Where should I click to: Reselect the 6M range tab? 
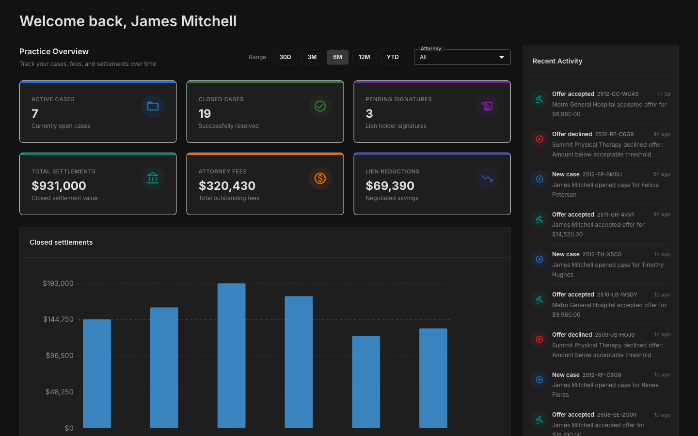pos(337,57)
